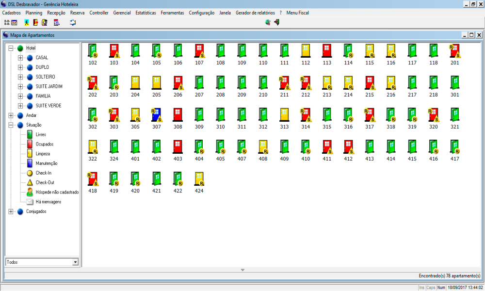485x291 pixels.
Task: Open the Janela menu
Action: coord(225,13)
